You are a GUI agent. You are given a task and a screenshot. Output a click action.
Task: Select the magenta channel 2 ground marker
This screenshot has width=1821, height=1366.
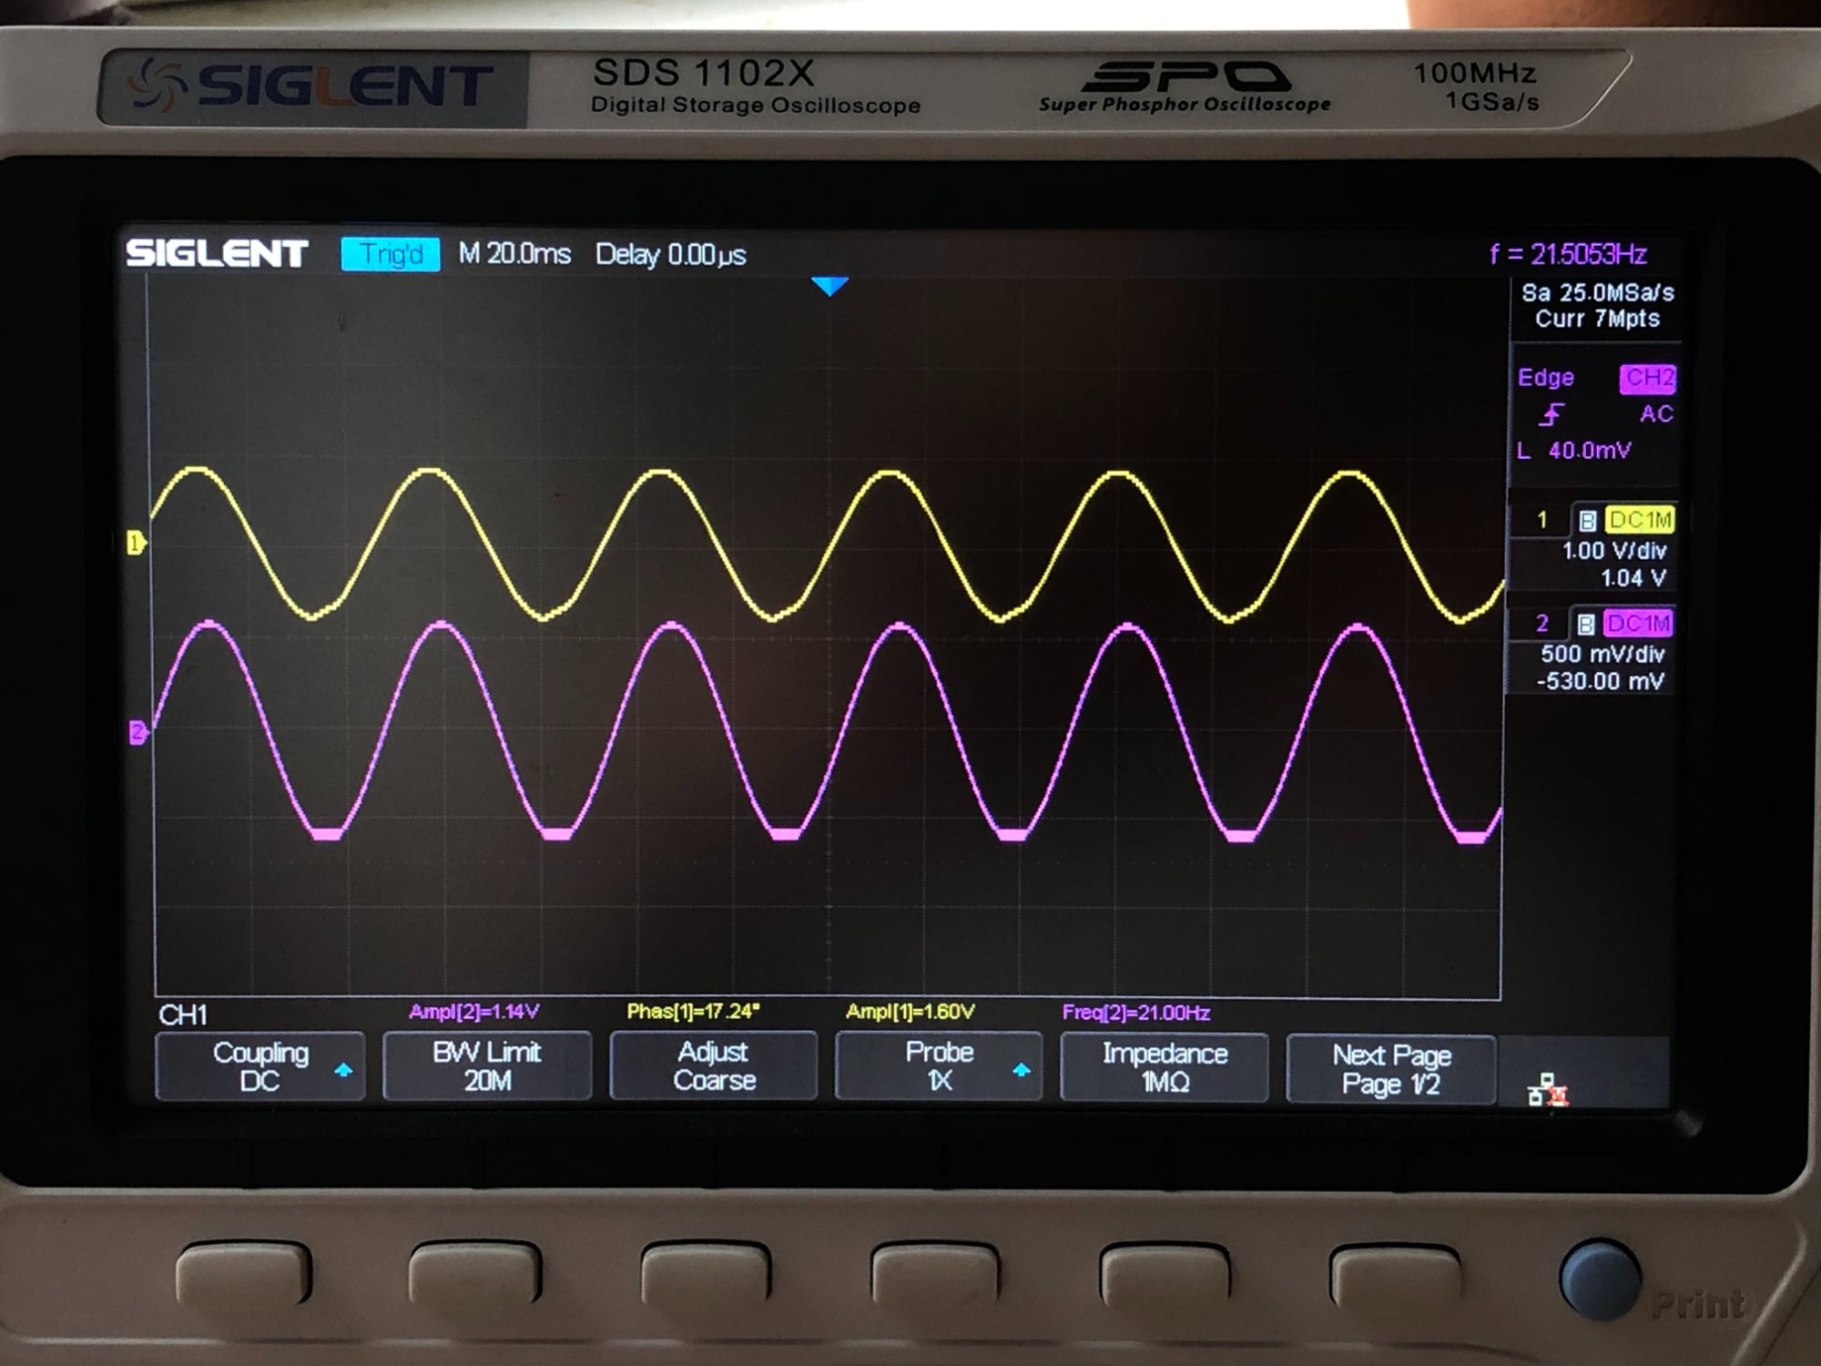pyautogui.click(x=138, y=732)
